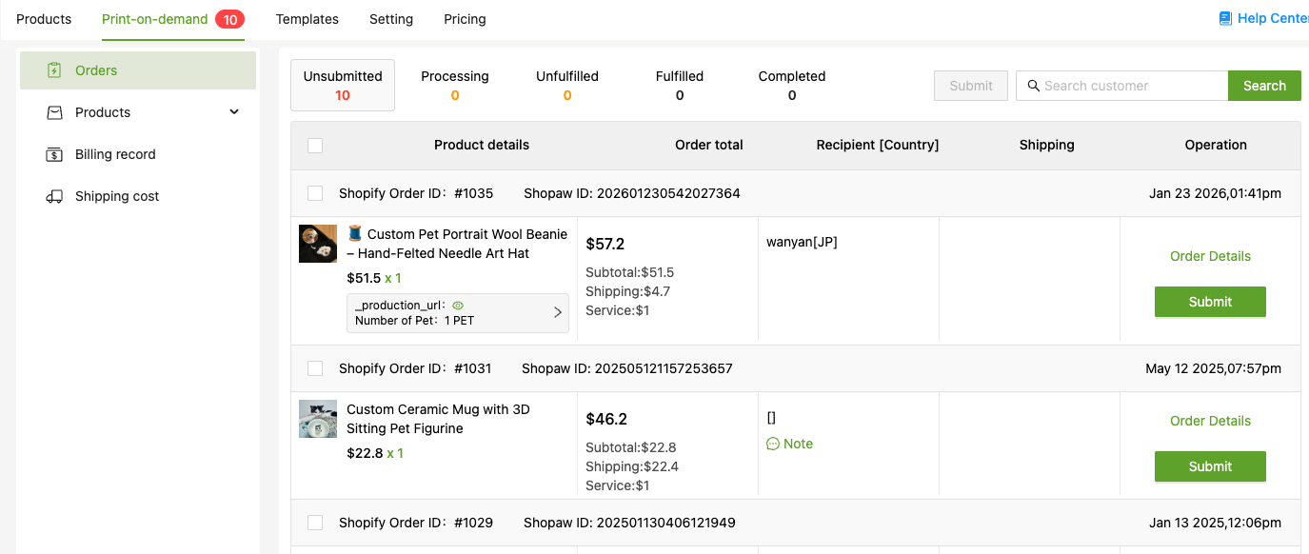Image resolution: width=1309 pixels, height=554 pixels.
Task: Open the Unsubmitted orders tab
Action: point(343,85)
